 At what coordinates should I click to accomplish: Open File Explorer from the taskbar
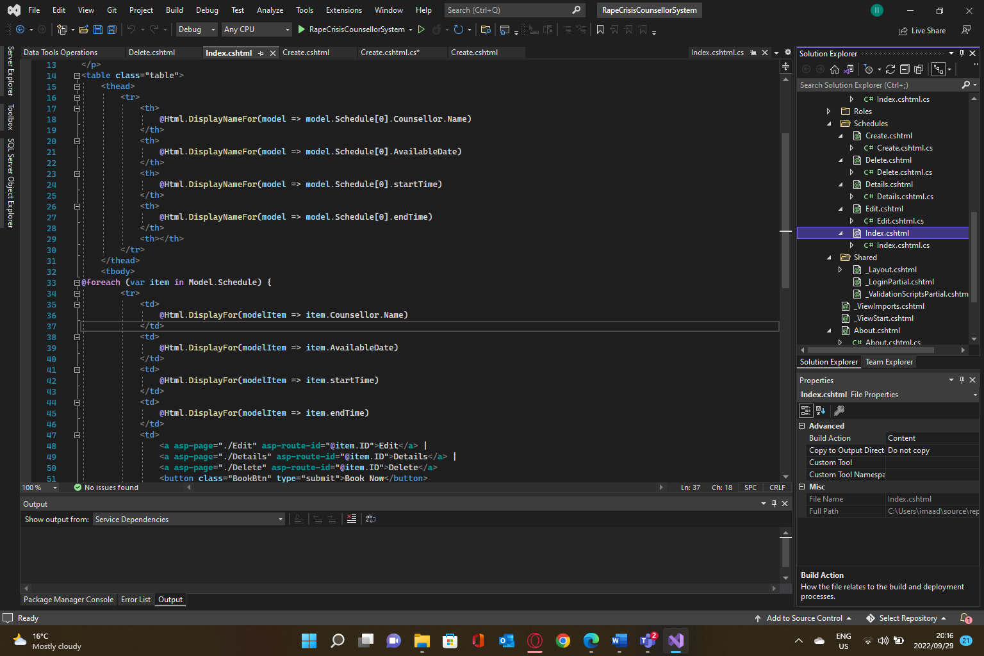[x=422, y=641]
